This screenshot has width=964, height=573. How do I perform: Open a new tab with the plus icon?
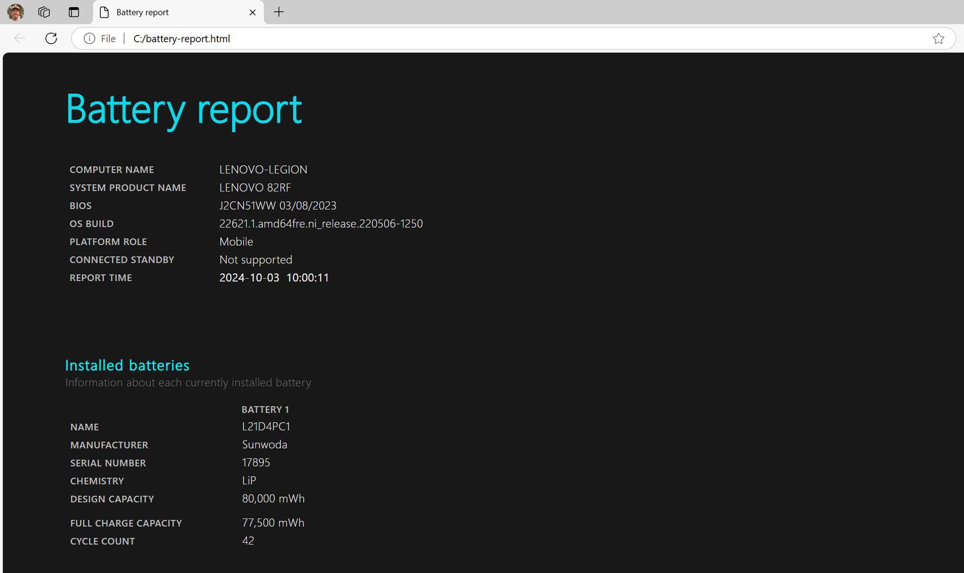pos(279,12)
